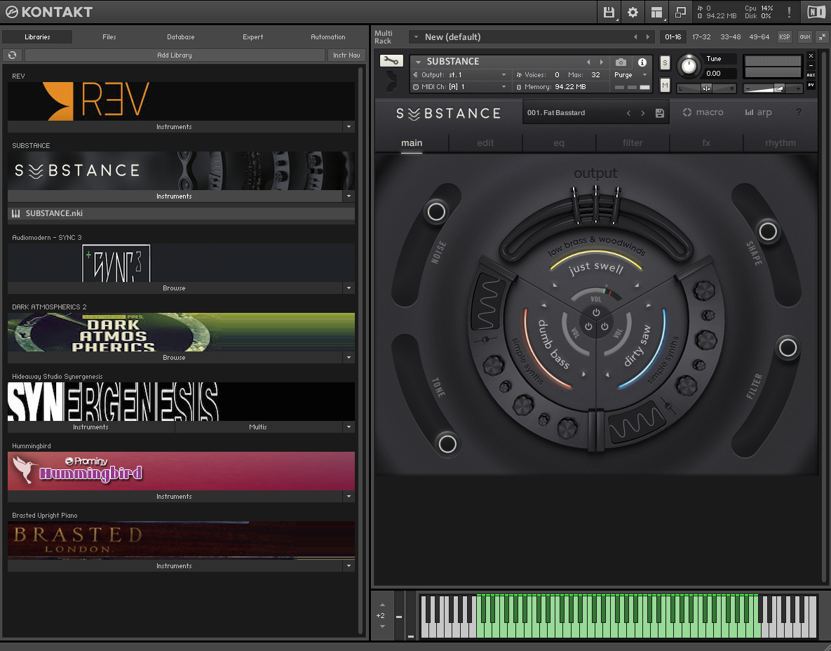Open the SYNC 3 Browse dropdown arrow

point(349,288)
